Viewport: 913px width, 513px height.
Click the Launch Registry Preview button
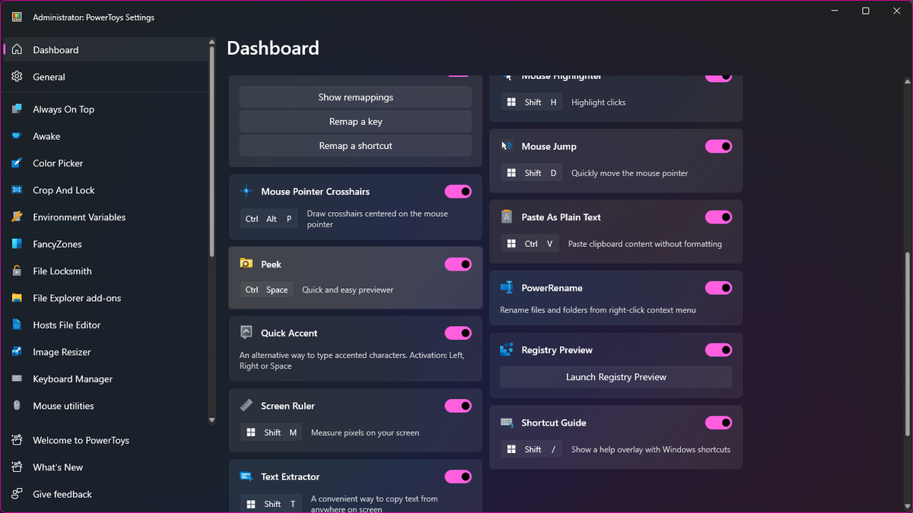coord(616,377)
